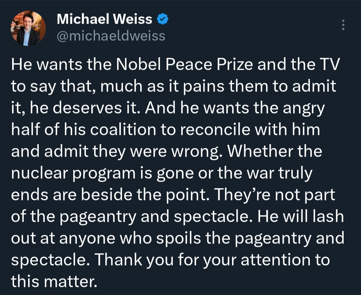Open the @michaeldweiss handle link
The width and height of the screenshot is (361, 295).
[111, 36]
